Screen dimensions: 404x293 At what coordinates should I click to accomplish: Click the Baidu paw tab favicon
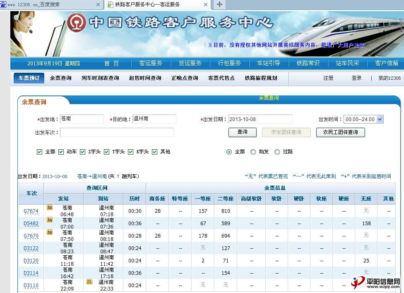point(3,4)
